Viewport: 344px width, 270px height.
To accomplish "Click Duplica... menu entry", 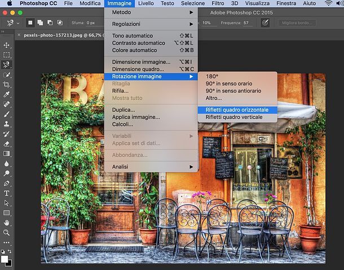I will [151, 110].
